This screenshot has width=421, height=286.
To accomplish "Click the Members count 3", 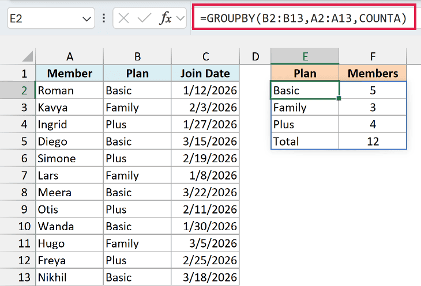I will click(373, 107).
